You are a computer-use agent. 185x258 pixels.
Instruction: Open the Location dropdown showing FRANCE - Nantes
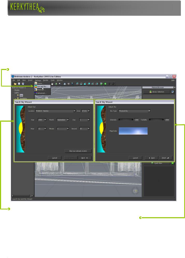tap(56, 111)
